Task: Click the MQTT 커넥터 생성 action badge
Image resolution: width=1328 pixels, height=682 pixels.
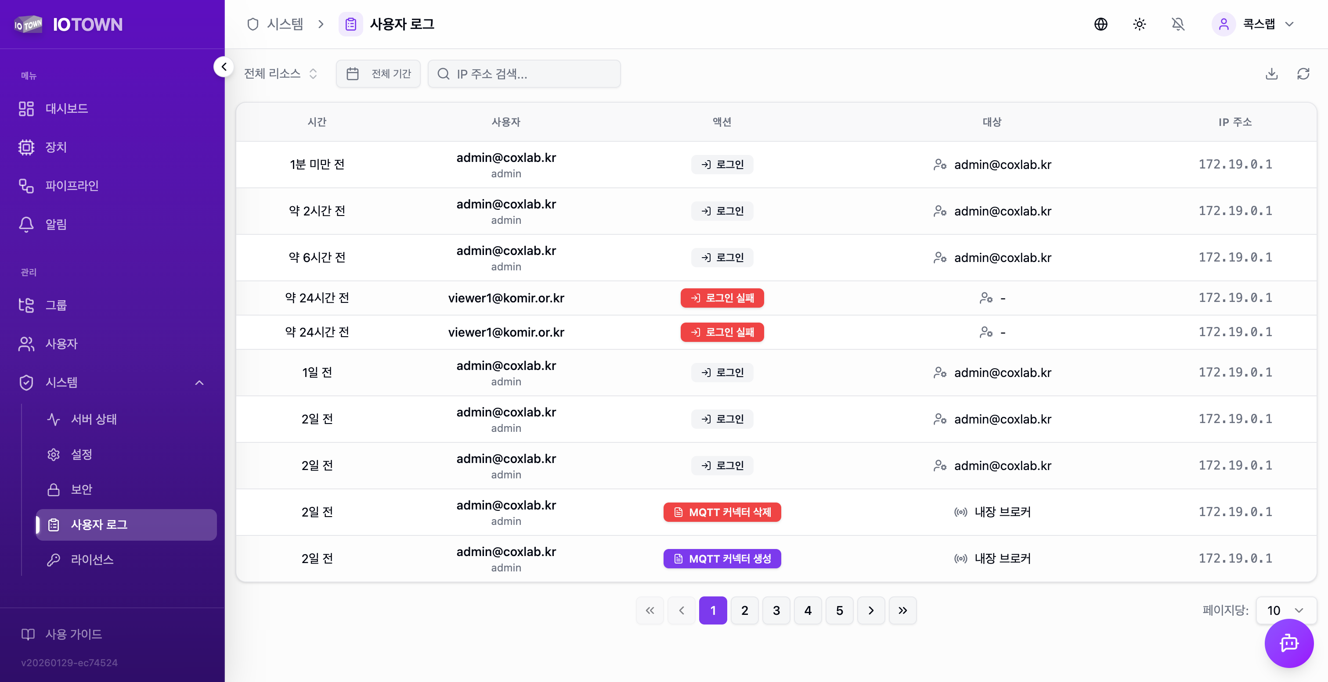Action: coord(722,558)
